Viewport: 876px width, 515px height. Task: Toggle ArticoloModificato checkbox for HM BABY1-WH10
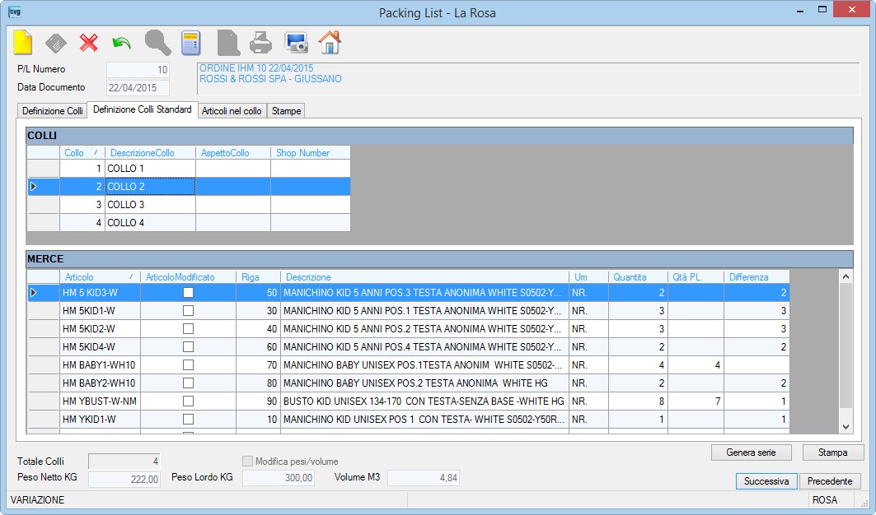coord(188,365)
